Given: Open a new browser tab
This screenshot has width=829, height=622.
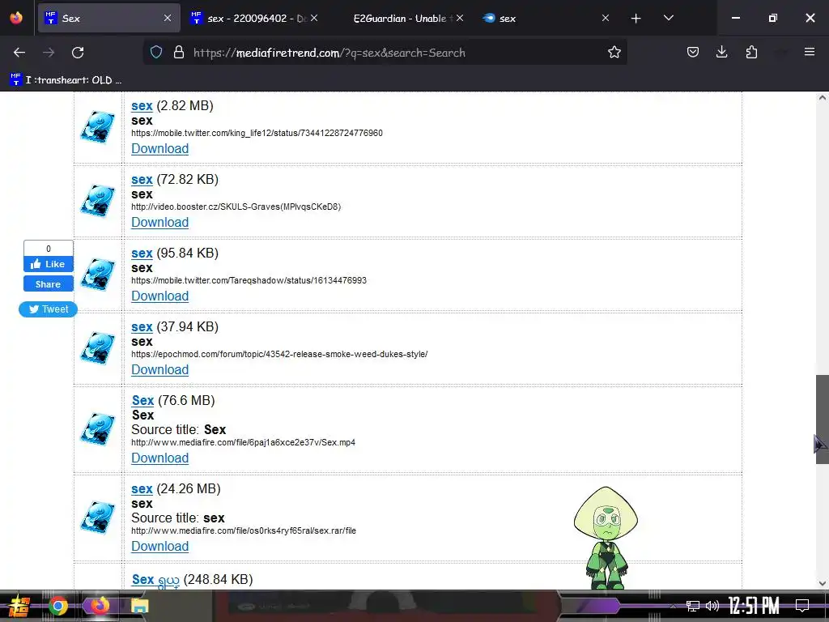Looking at the screenshot, I should click(x=636, y=19).
